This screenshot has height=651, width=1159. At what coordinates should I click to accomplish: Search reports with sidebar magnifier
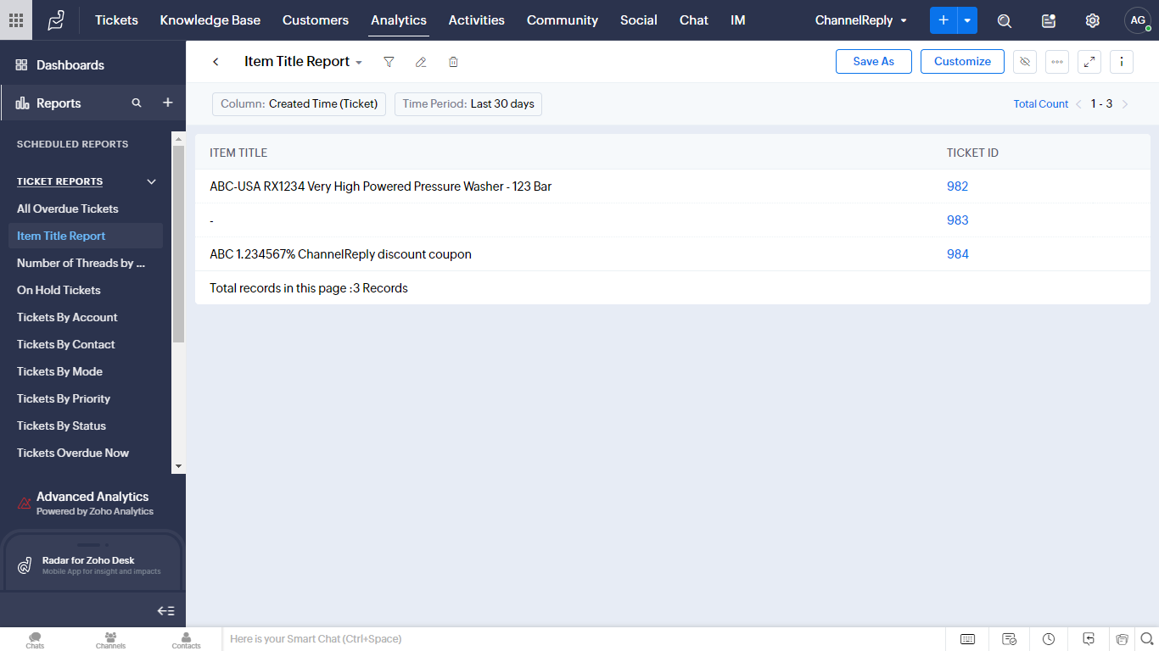pyautogui.click(x=137, y=103)
